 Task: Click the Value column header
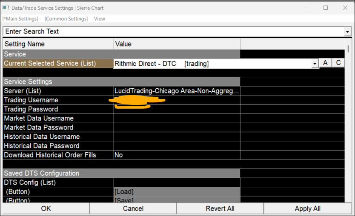(177, 44)
